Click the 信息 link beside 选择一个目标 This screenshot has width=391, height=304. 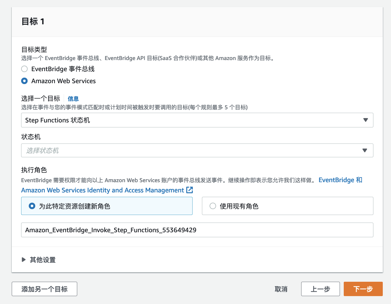tap(73, 99)
